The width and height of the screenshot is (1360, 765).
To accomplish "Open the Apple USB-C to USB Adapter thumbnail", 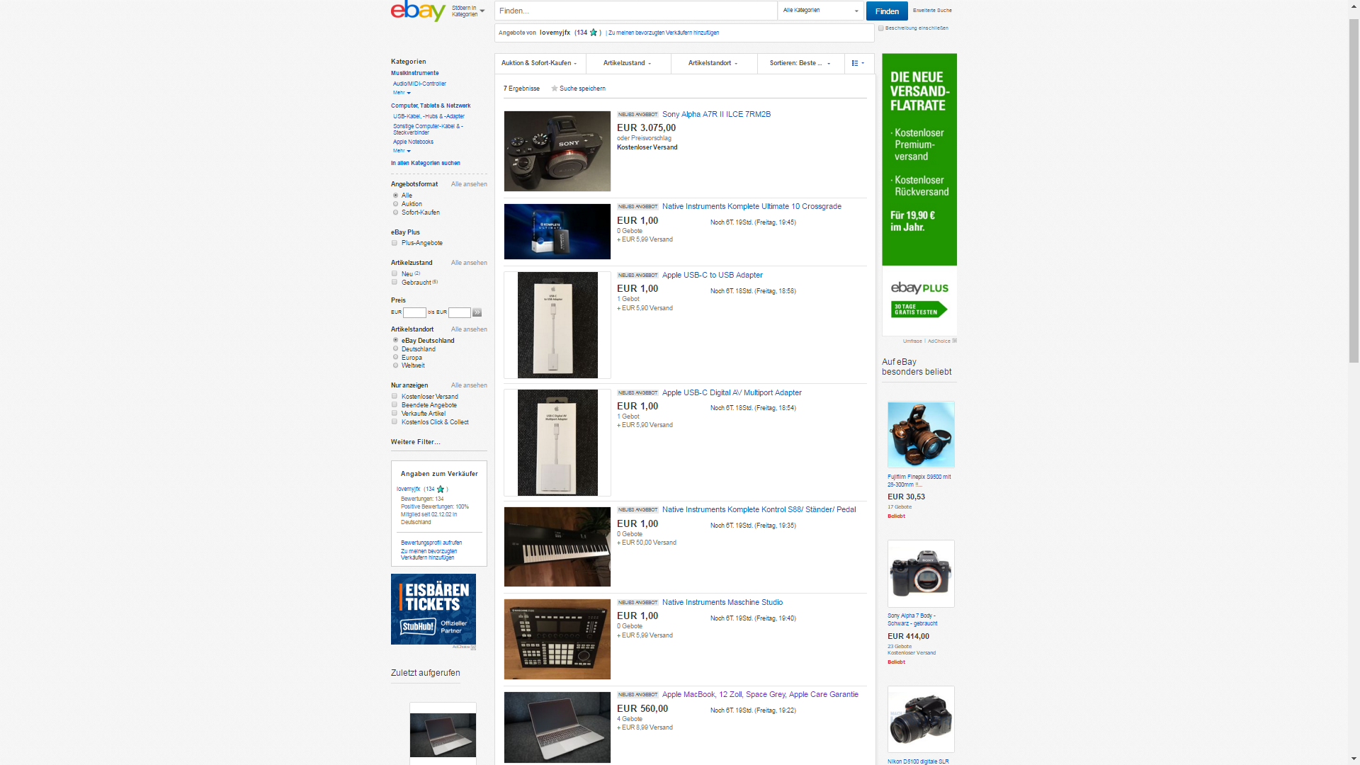I will pyautogui.click(x=557, y=325).
